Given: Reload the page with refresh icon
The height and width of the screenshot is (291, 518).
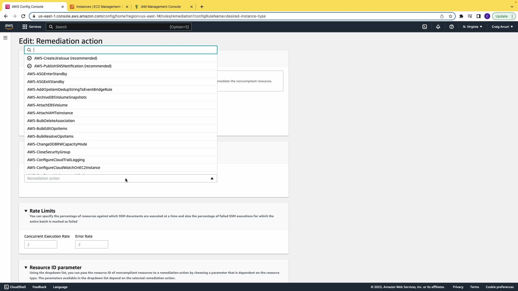Looking at the screenshot, I should click(x=23, y=16).
